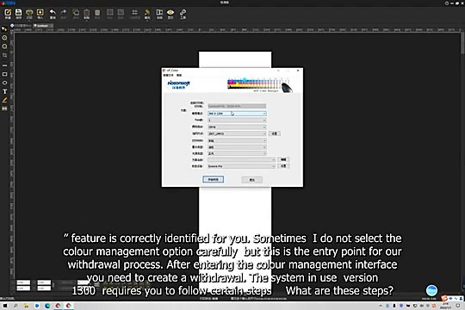The image size is (465, 310).
Task: Click the Undo arrow icon
Action: (x=53, y=14)
